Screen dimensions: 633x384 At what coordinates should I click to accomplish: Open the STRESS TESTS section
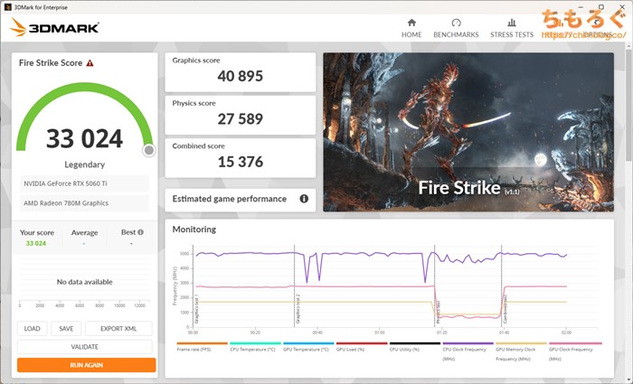(x=512, y=28)
